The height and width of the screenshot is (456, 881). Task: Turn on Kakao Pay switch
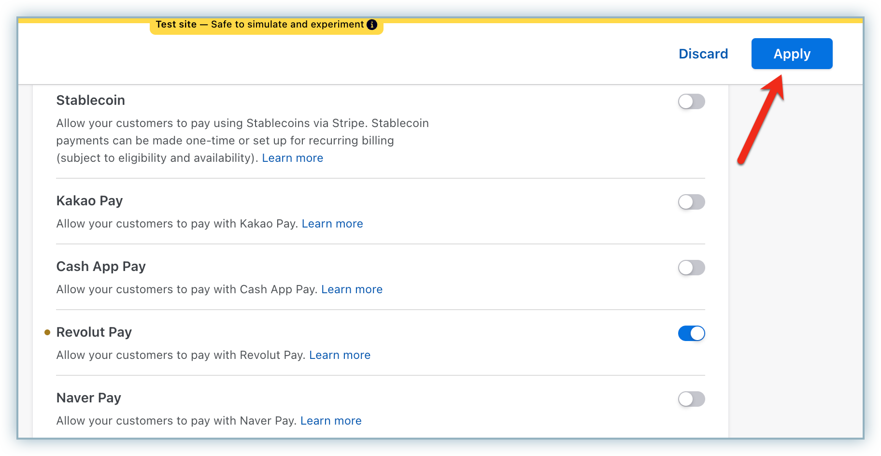tap(691, 202)
